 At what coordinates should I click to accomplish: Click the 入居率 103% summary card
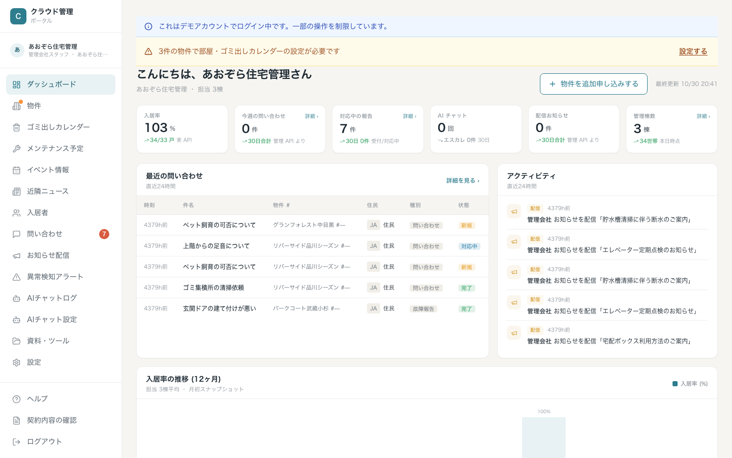pyautogui.click(x=182, y=129)
